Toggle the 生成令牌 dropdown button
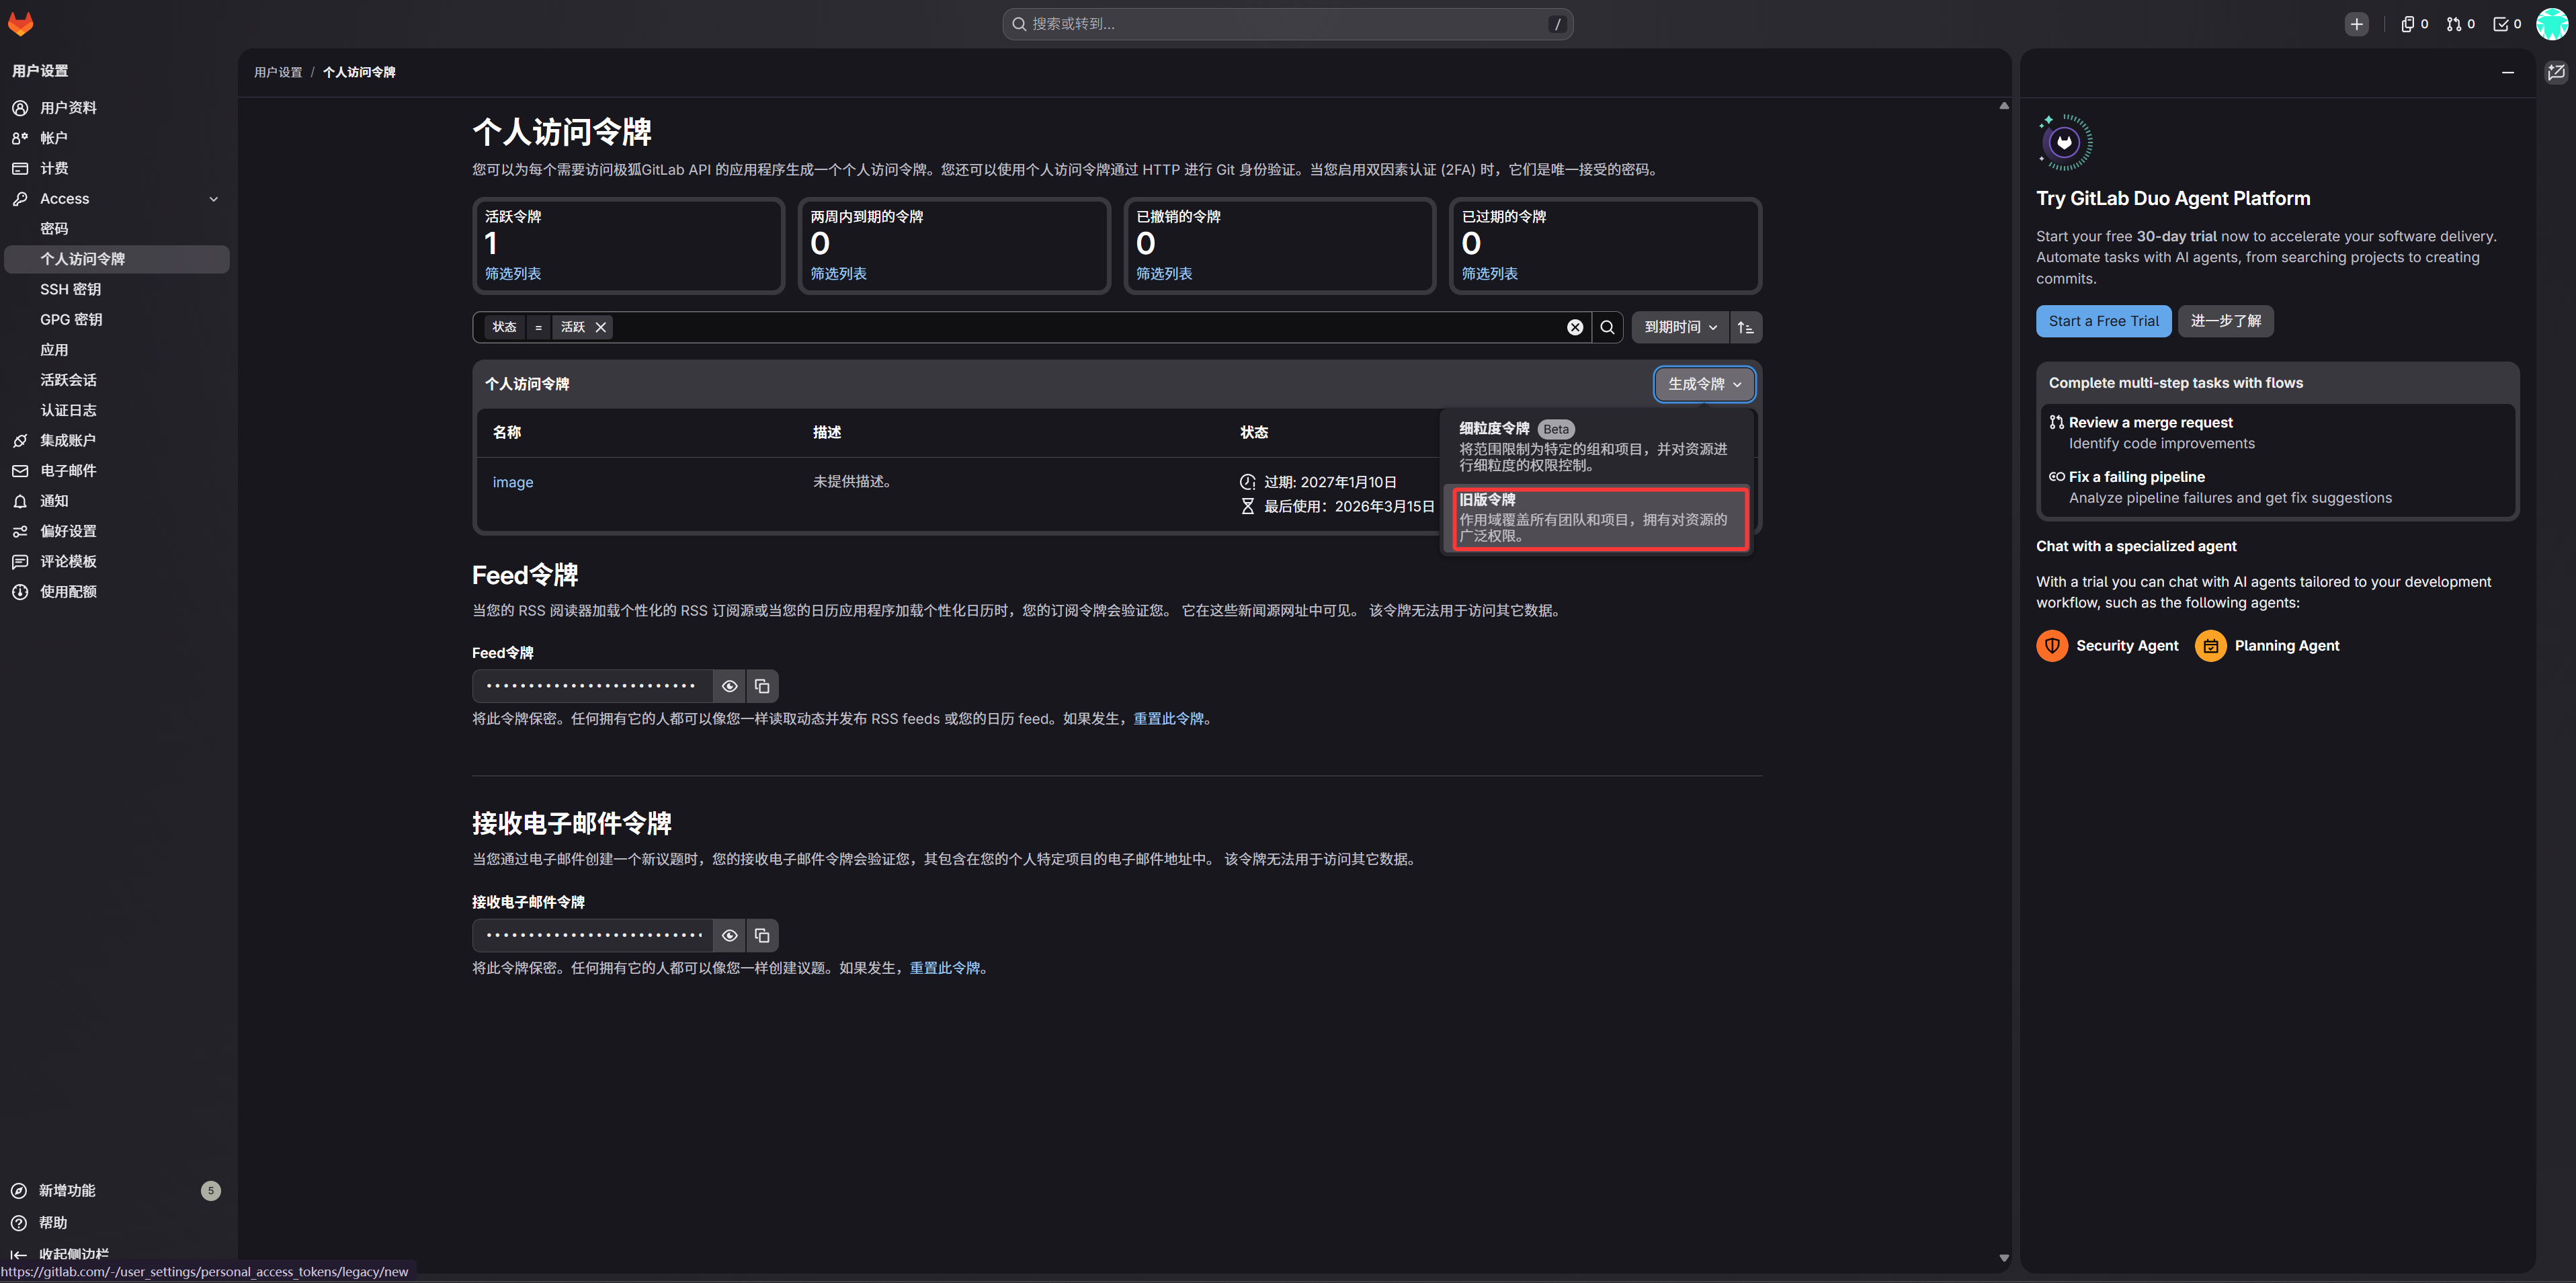Screen dimensions: 2576x1283 1704,384
